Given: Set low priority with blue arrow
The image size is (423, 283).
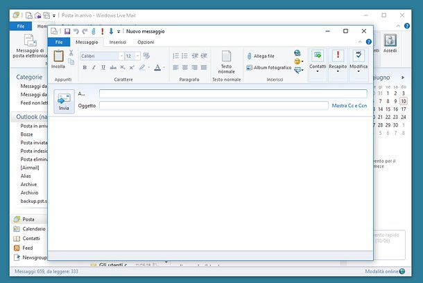Looking at the screenshot, I should tap(111, 31).
